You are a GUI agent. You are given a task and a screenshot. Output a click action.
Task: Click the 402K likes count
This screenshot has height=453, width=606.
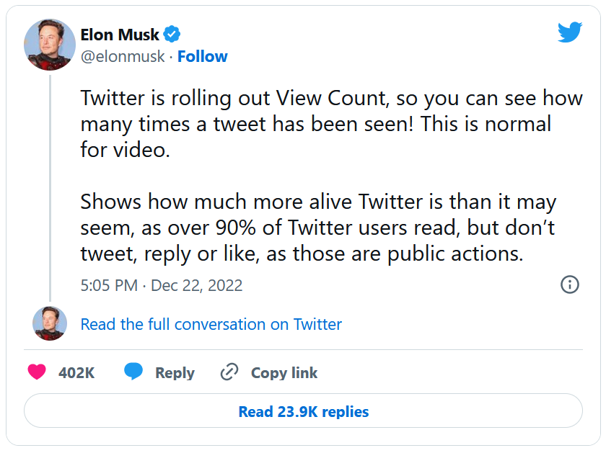[76, 372]
